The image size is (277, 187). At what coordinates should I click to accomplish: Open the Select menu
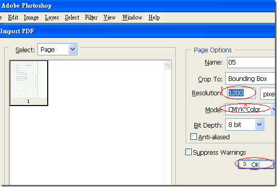click(72, 17)
